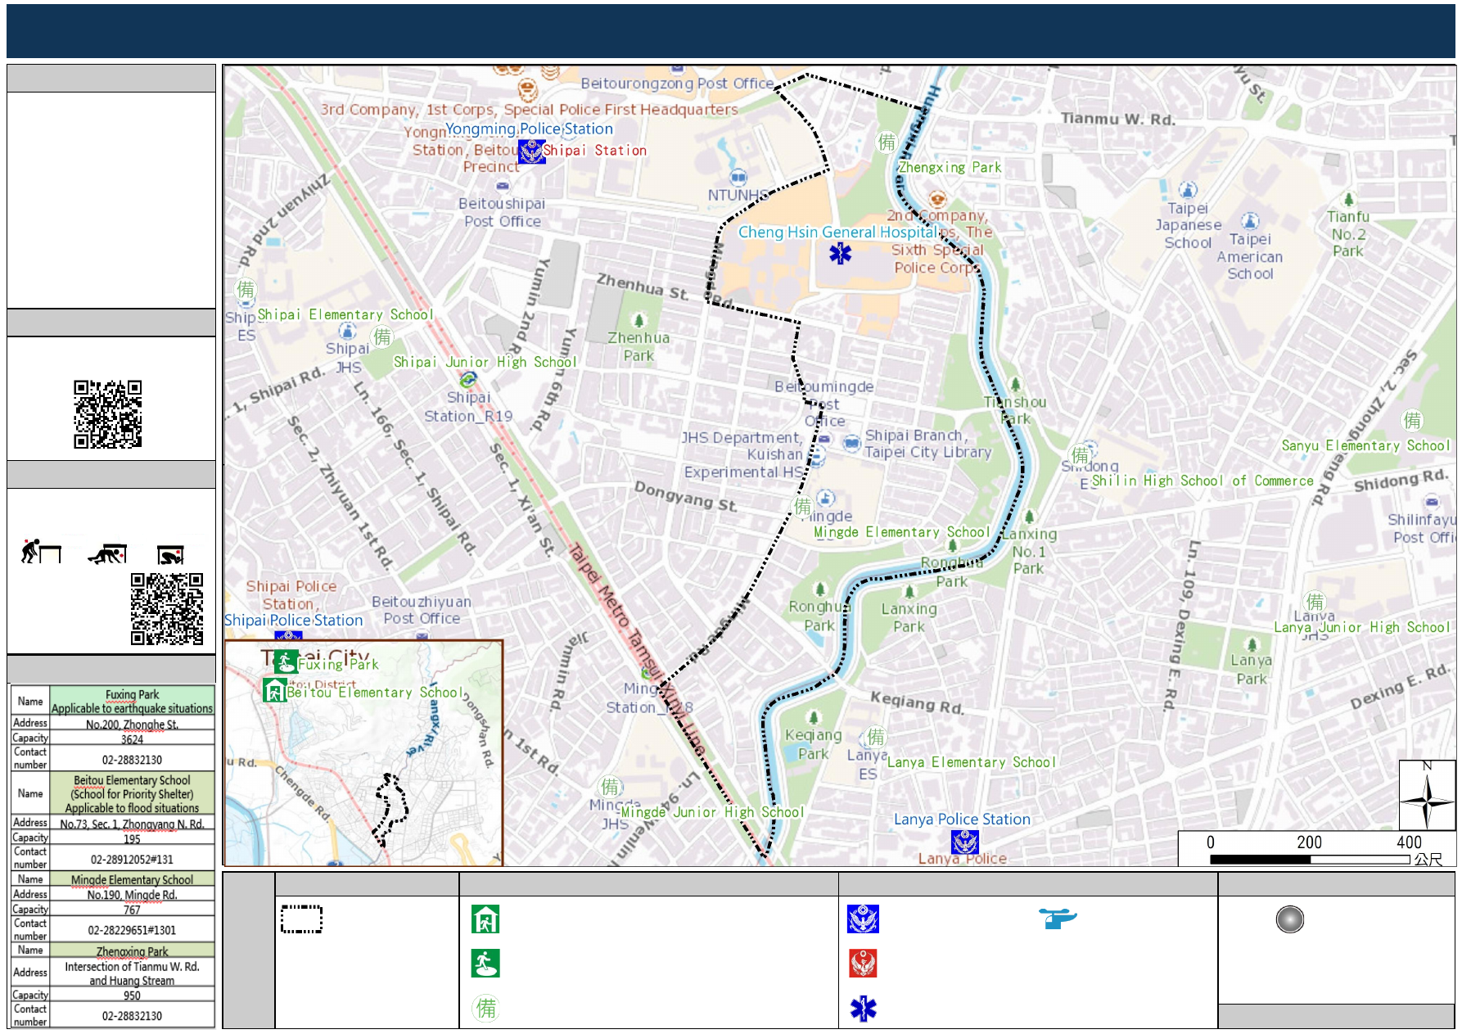Click 'Mingde Elementary School' name cell in the table
Screen dimensions: 1462x1034
(132, 879)
